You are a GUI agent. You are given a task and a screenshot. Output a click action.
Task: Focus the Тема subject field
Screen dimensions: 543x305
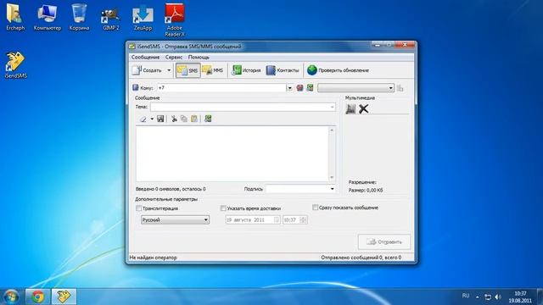click(239, 107)
